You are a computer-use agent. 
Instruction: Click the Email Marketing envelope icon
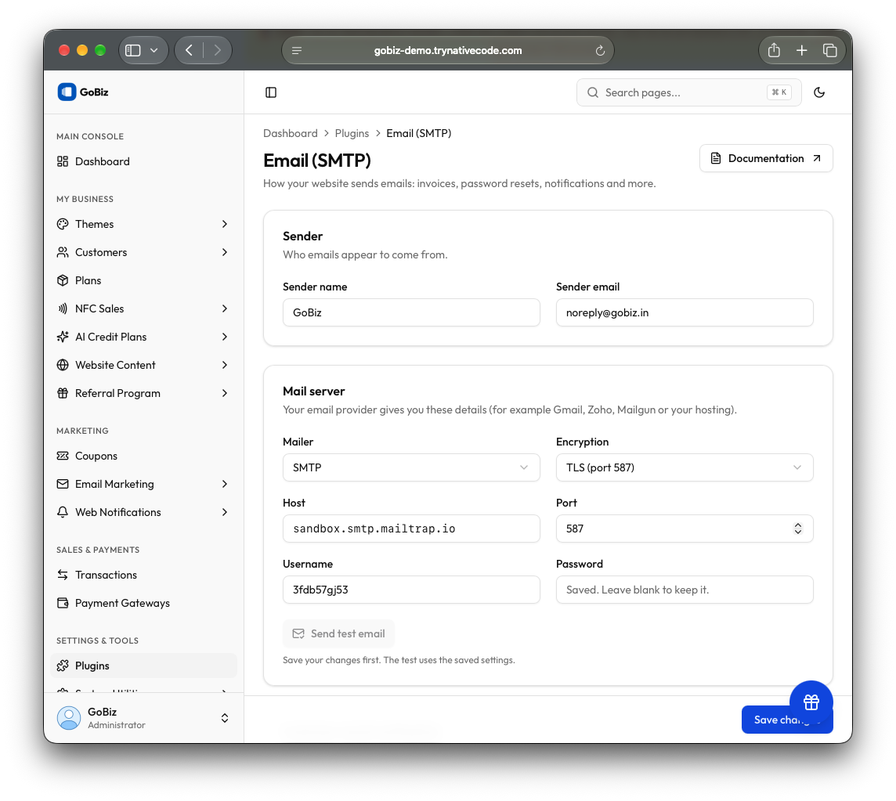point(63,484)
